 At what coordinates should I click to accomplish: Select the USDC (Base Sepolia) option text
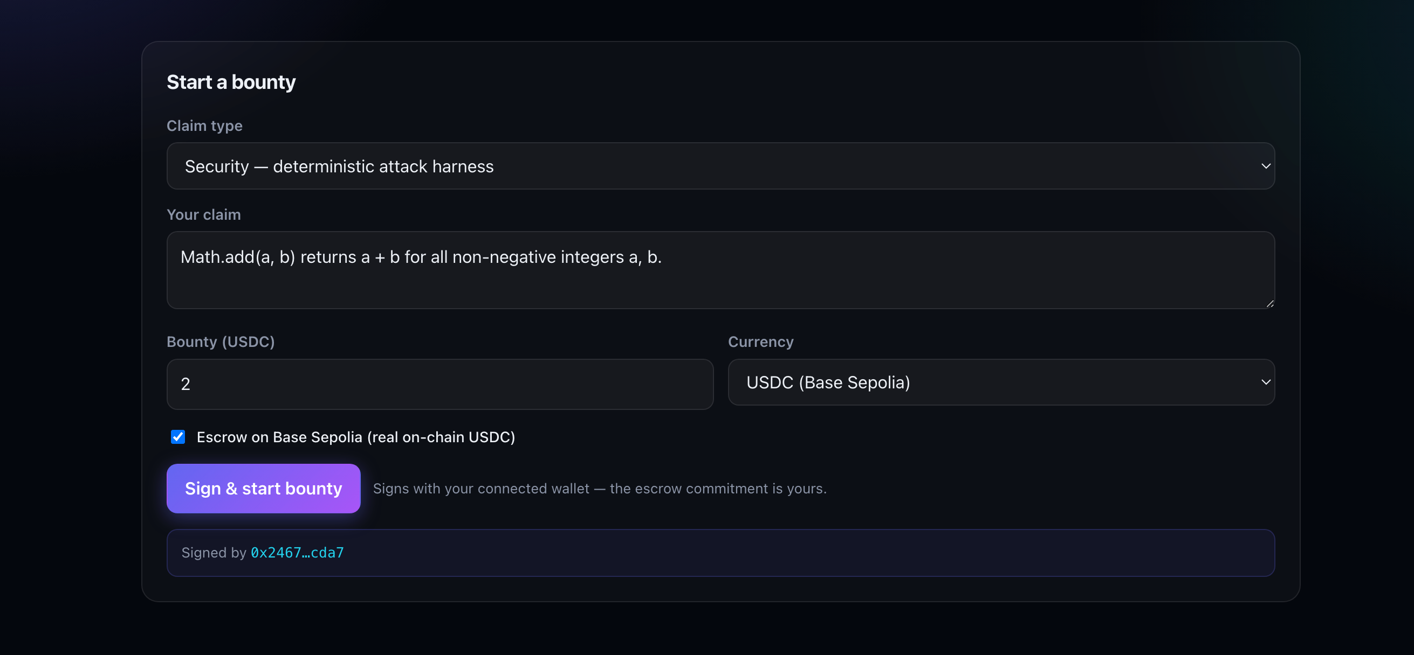click(x=828, y=382)
